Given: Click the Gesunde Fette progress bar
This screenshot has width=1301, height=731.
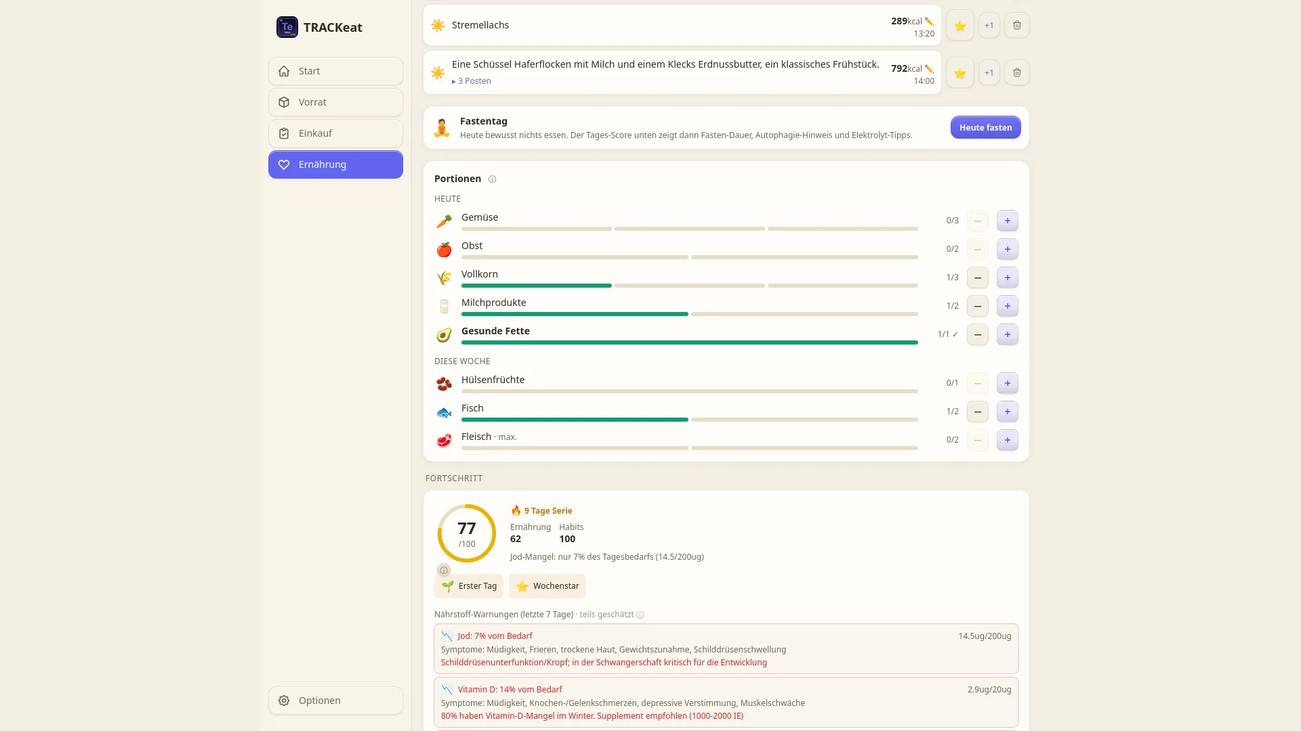Looking at the screenshot, I should [x=690, y=342].
